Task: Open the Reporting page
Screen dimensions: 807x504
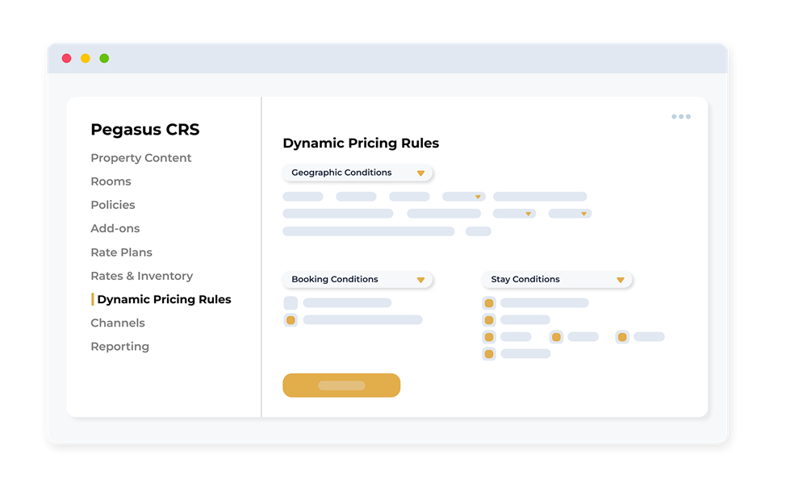Action: [120, 347]
